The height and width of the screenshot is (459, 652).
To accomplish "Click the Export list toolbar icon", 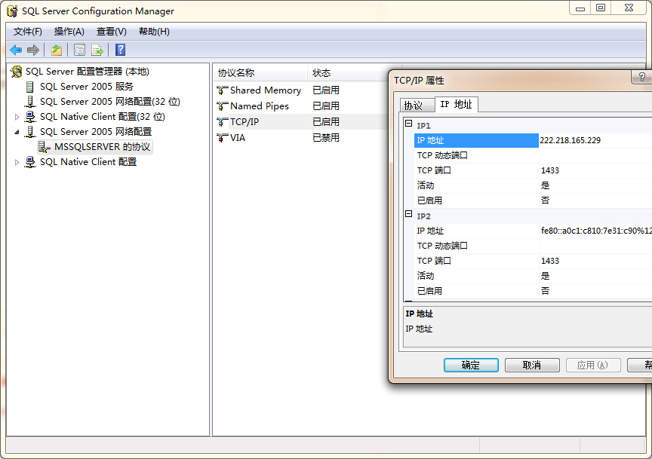I will point(97,50).
